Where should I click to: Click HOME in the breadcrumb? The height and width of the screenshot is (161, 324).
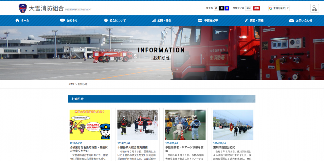71,84
